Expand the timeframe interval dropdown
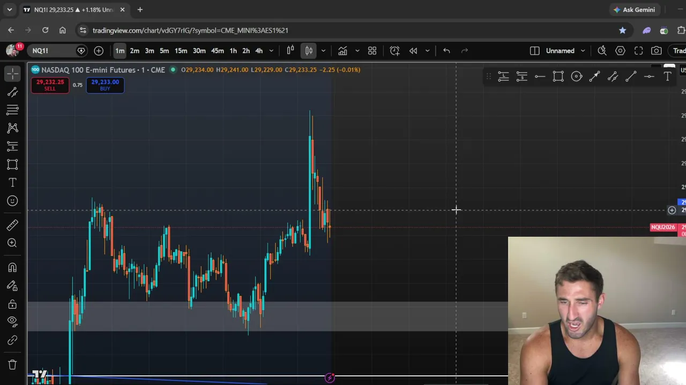 click(271, 51)
